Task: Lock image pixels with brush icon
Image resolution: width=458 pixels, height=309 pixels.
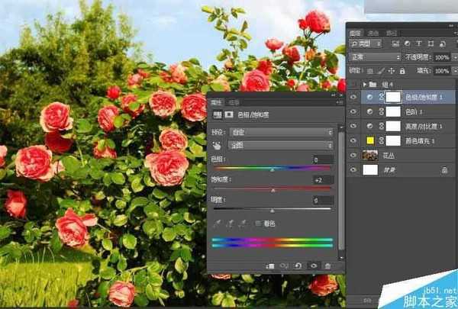Action: (381, 71)
